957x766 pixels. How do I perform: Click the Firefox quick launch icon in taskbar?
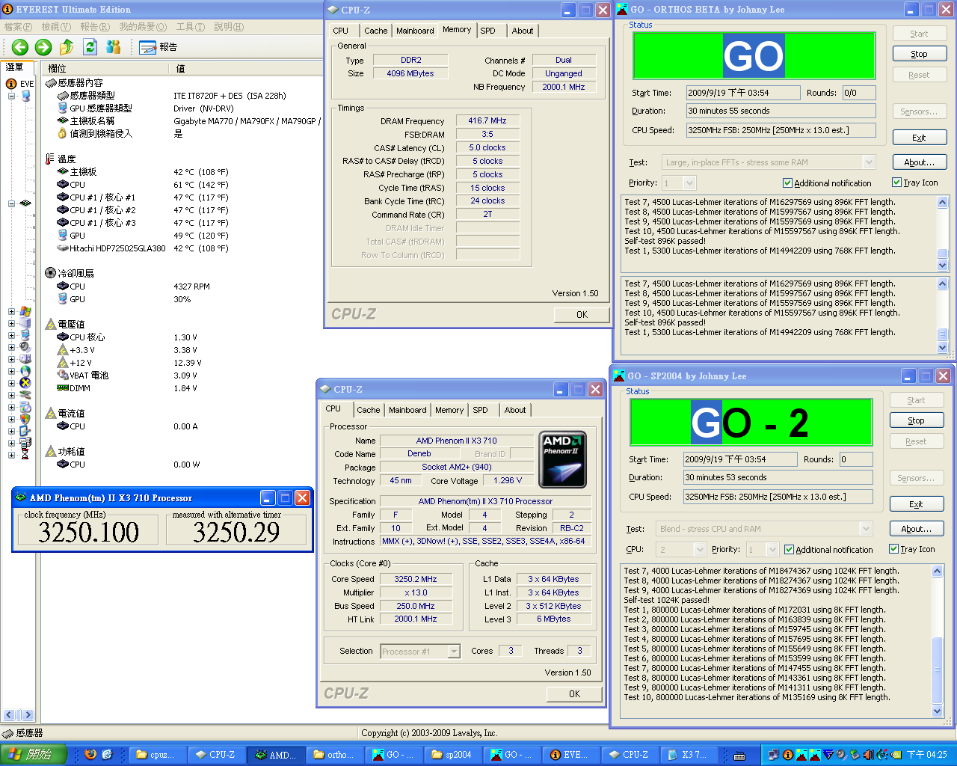(90, 754)
